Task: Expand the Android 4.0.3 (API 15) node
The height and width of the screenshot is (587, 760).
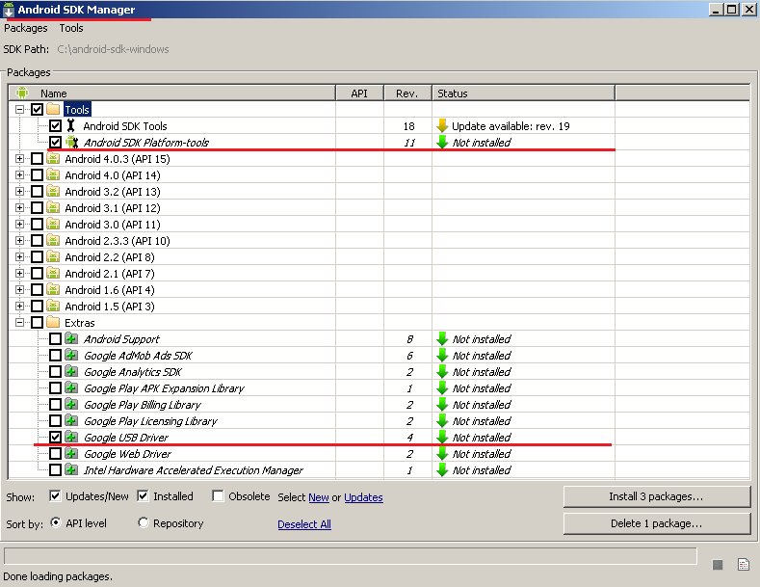Action: pyautogui.click(x=19, y=159)
